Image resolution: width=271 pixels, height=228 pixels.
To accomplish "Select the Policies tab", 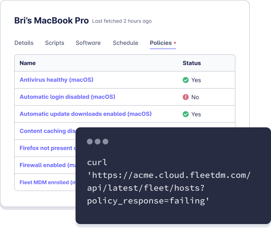I will 160,43.
